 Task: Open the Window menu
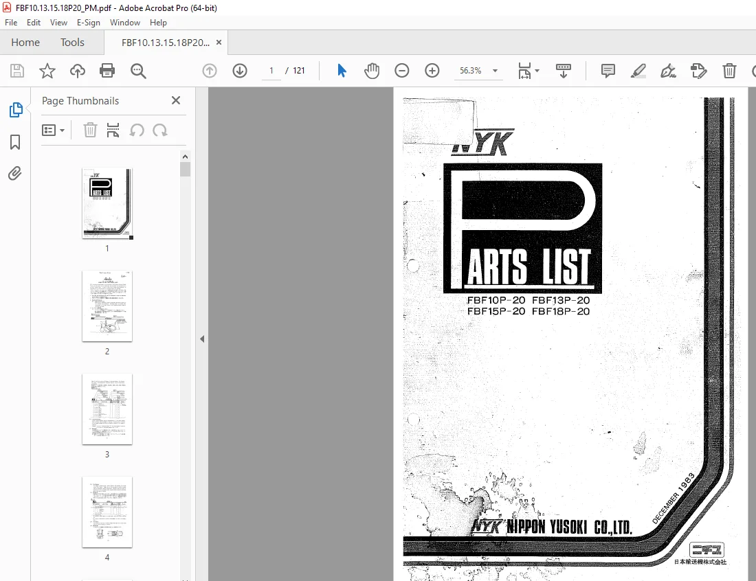click(125, 23)
